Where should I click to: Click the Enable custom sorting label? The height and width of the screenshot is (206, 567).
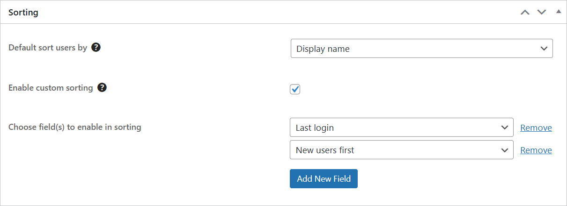[51, 88]
